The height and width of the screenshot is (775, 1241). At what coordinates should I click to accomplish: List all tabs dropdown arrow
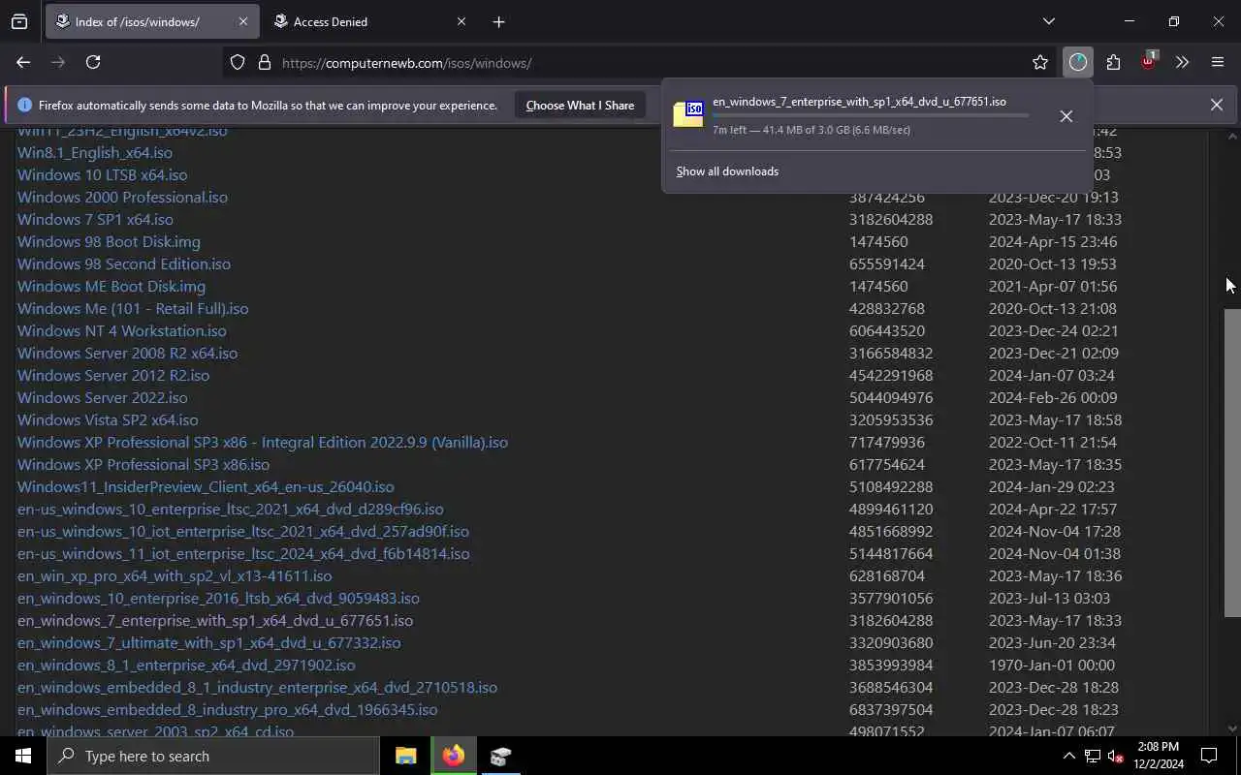1048,21
